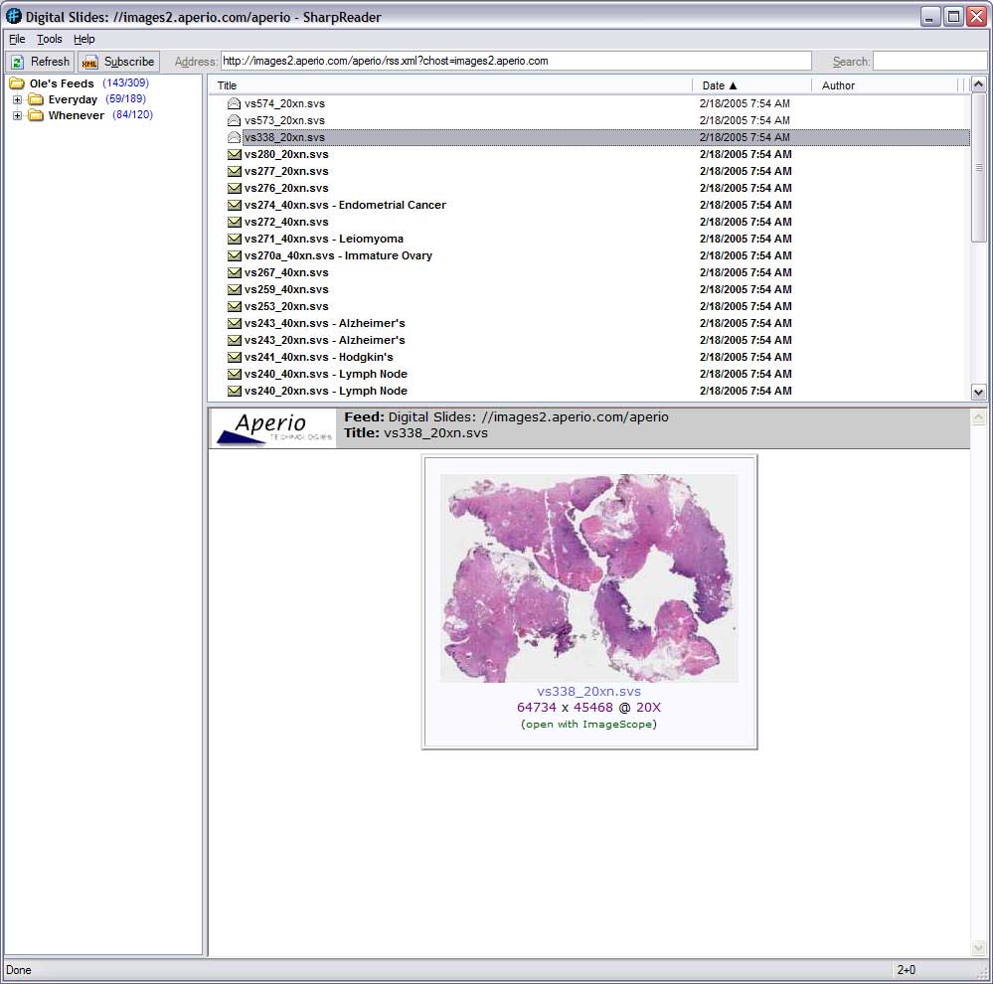Click the read envelope icon beside vs574_20xn.svs

(x=234, y=103)
